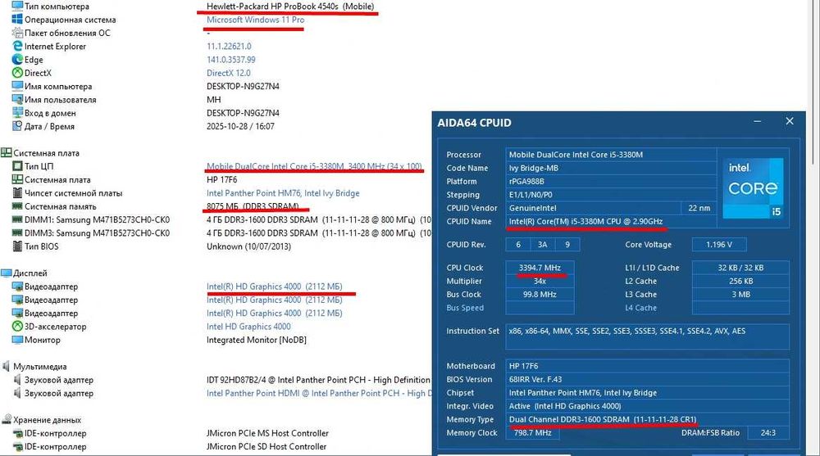Open the Intel Panther Point HDMI audio link
This screenshot has height=456, width=820.
(x=319, y=393)
